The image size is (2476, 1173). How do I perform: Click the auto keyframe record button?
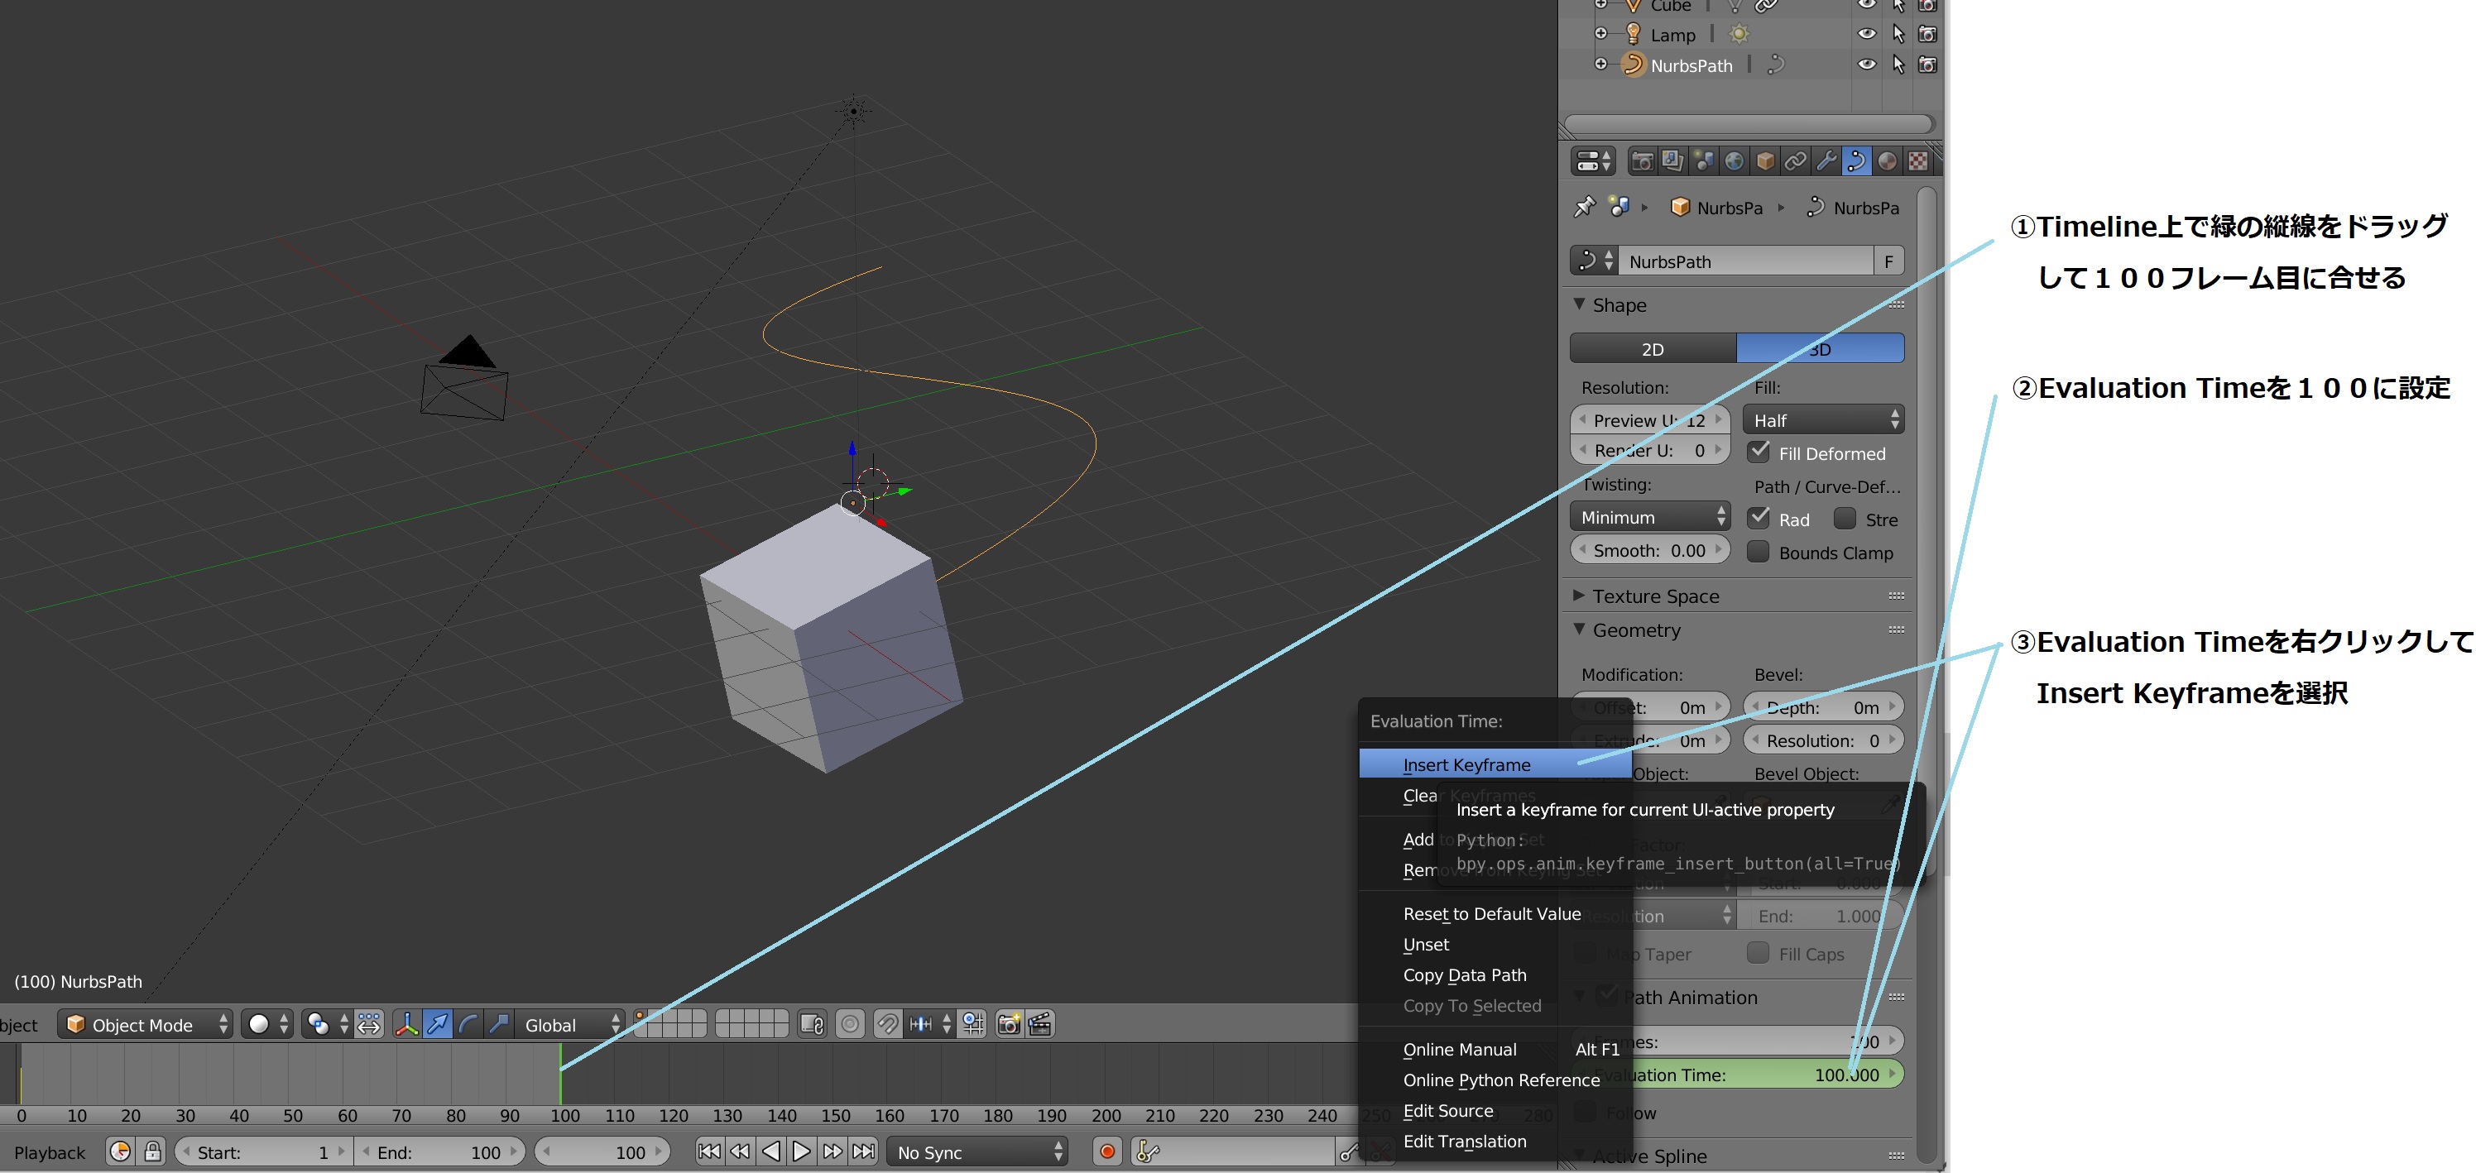click(x=1107, y=1151)
